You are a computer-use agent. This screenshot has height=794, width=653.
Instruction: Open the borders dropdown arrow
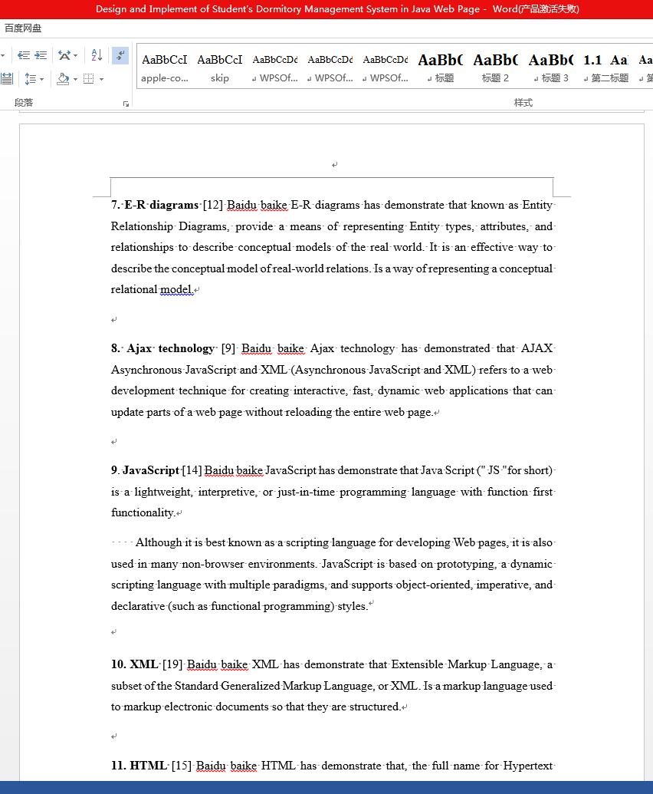102,79
